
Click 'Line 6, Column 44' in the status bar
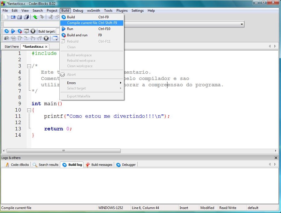pos(145,208)
